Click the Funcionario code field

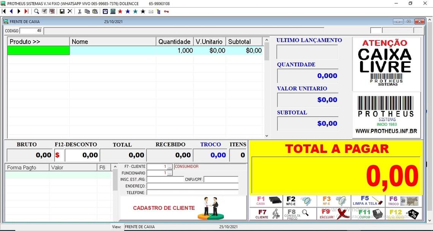point(157,173)
